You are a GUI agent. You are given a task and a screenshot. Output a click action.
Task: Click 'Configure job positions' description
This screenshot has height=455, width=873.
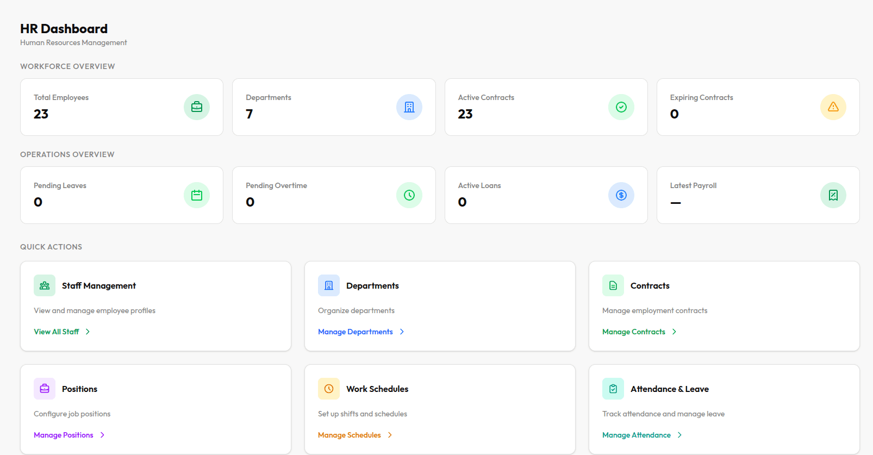click(72, 414)
